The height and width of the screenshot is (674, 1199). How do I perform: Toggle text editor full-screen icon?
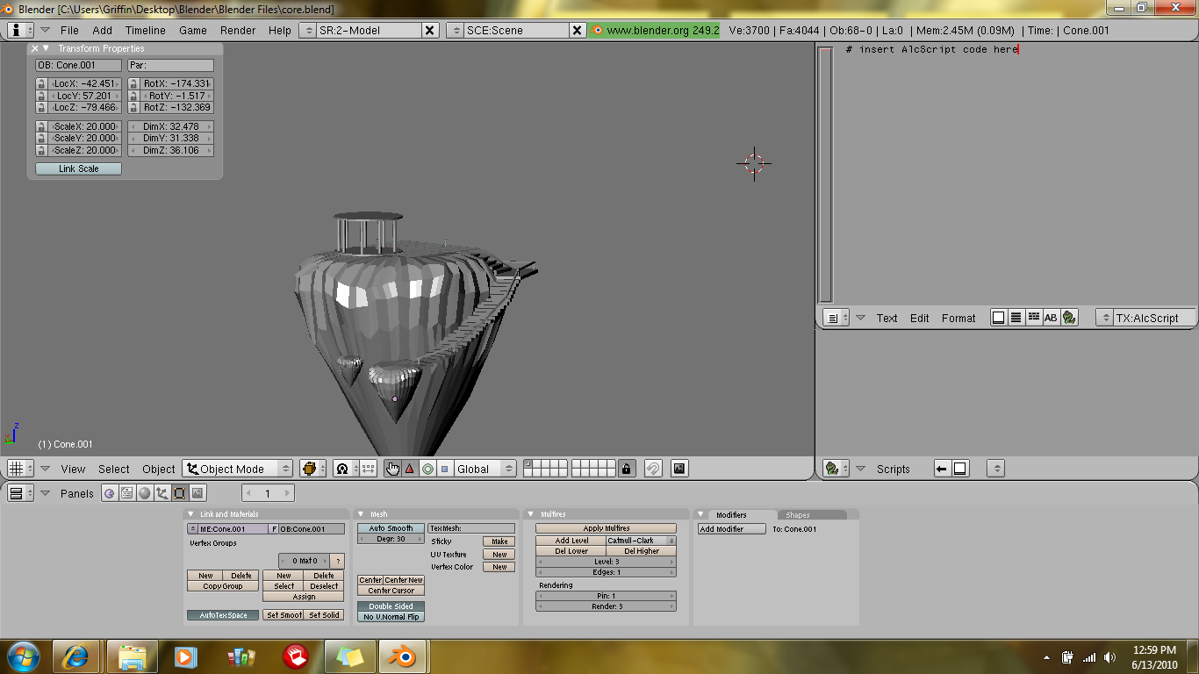pyautogui.click(x=998, y=318)
